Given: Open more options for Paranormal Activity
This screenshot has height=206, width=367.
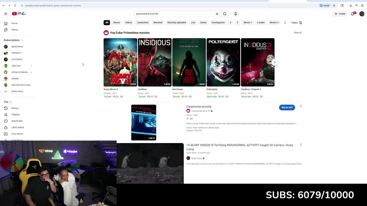Looking at the screenshot, I should pos(301,106).
